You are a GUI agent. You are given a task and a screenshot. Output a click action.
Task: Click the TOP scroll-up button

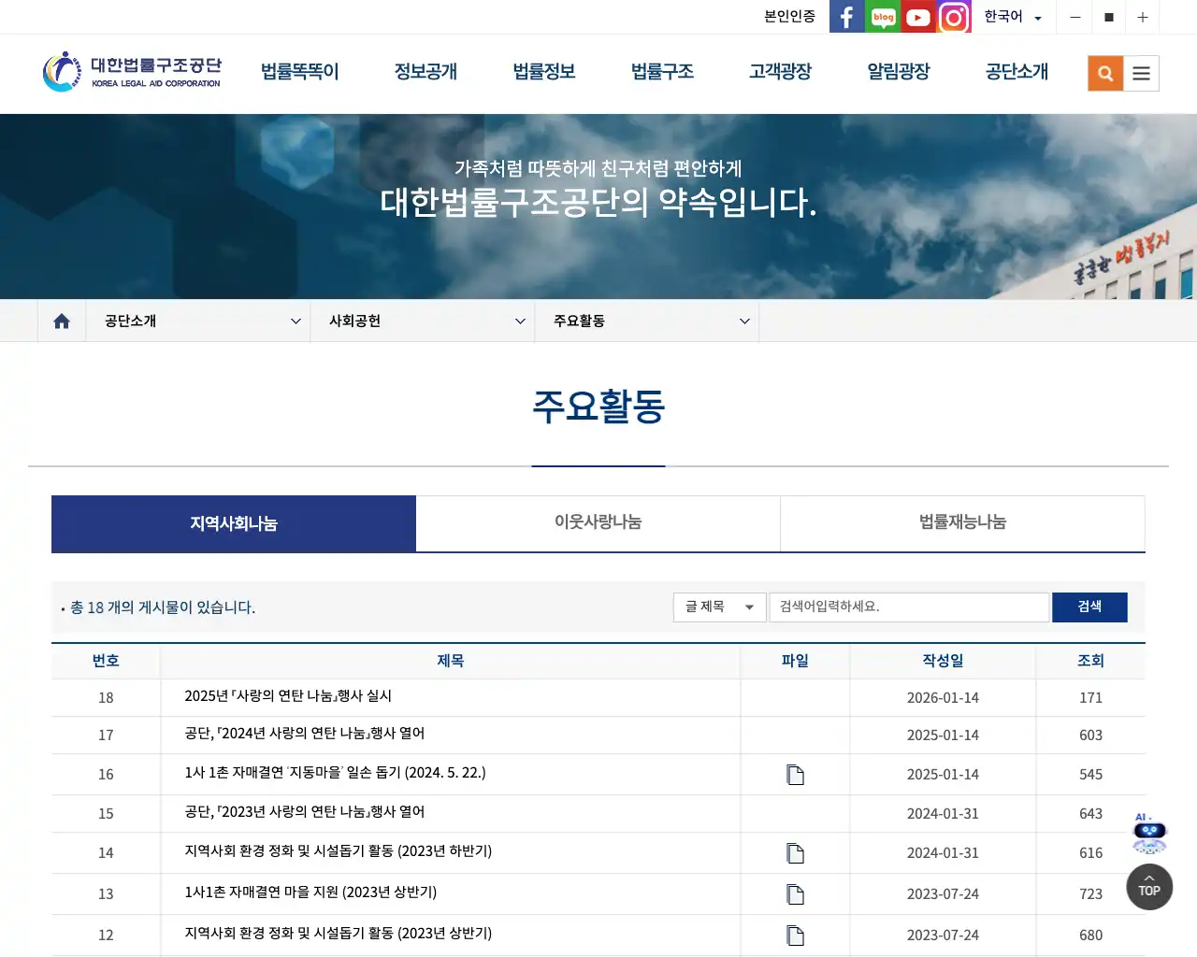1149,887
